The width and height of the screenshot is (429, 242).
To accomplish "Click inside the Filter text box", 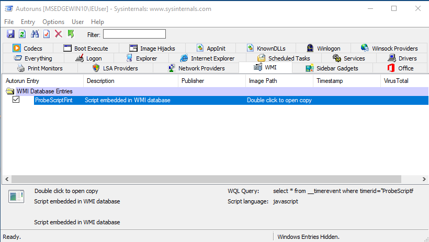I will click(134, 34).
